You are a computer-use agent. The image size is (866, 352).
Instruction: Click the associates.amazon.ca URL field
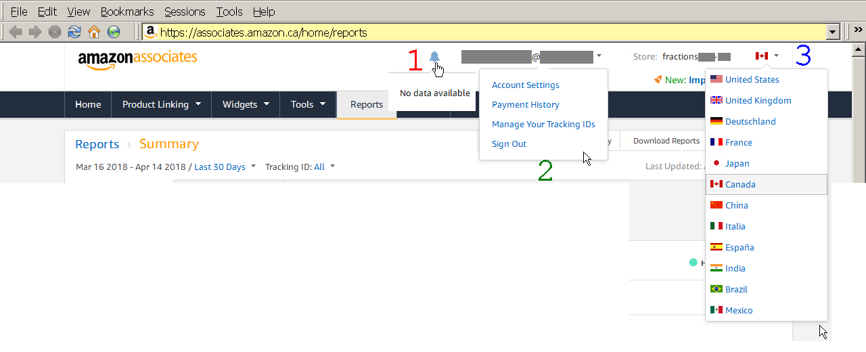point(484,32)
